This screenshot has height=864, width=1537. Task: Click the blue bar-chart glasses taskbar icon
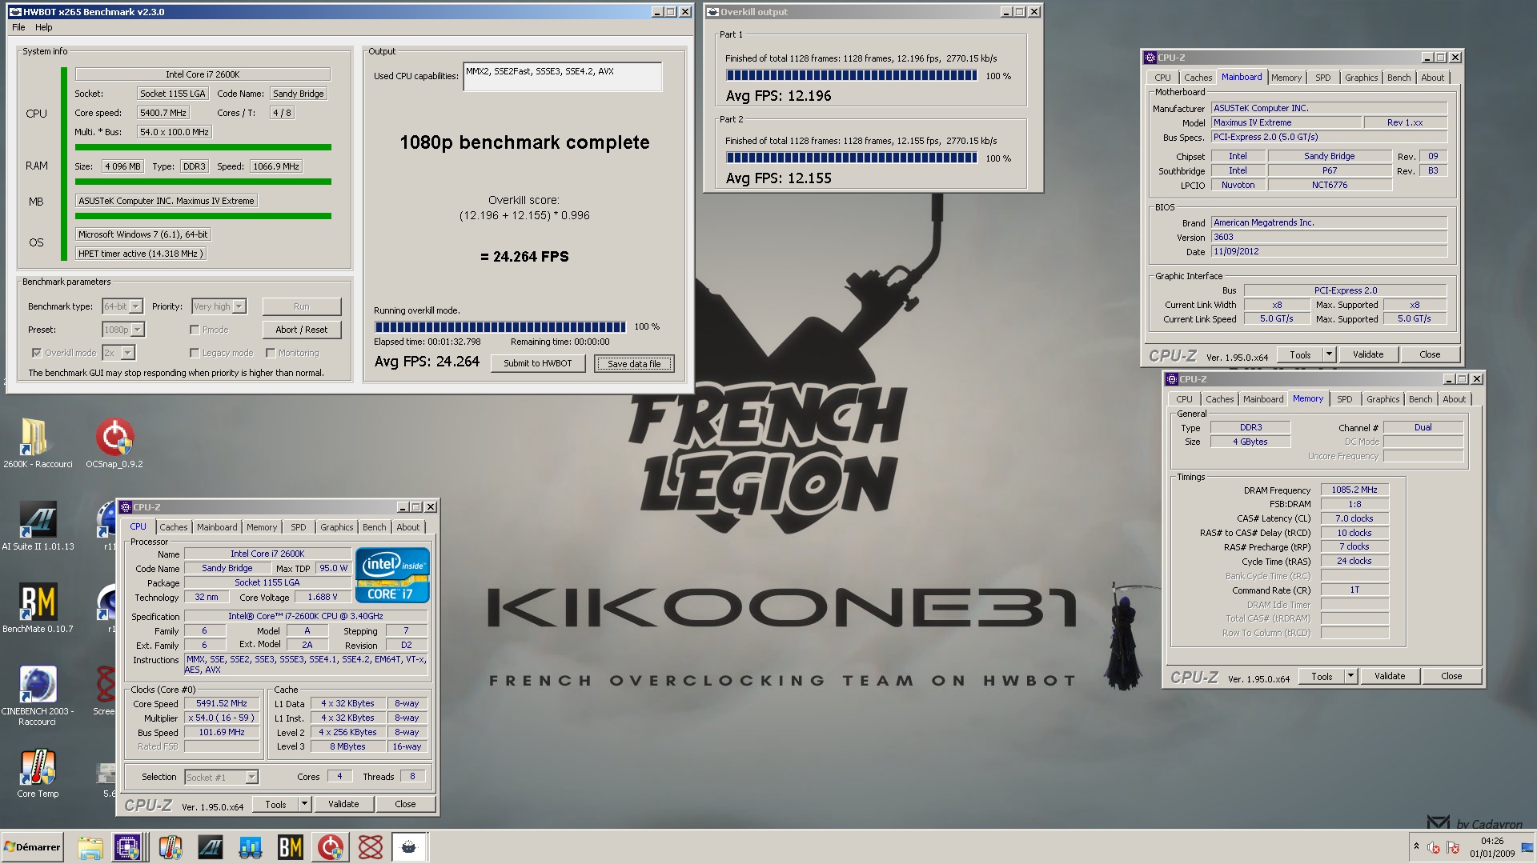(251, 847)
